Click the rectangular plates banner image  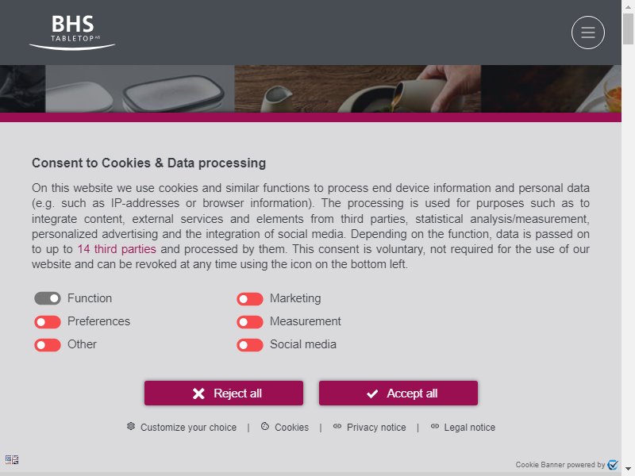(x=140, y=89)
